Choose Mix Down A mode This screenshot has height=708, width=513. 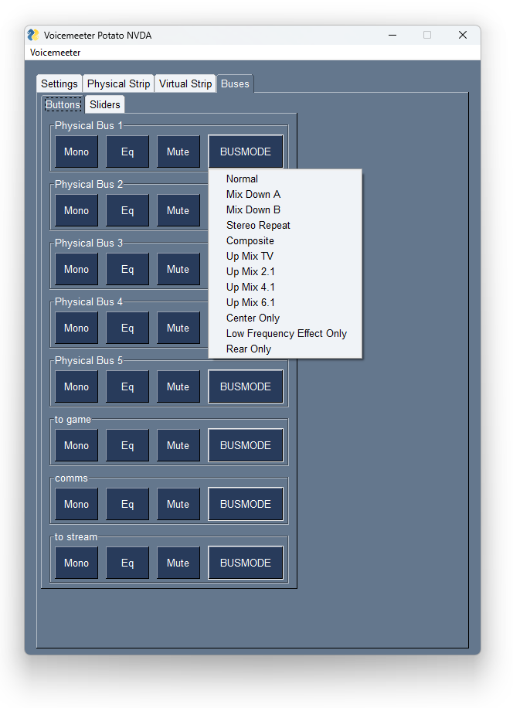point(253,194)
